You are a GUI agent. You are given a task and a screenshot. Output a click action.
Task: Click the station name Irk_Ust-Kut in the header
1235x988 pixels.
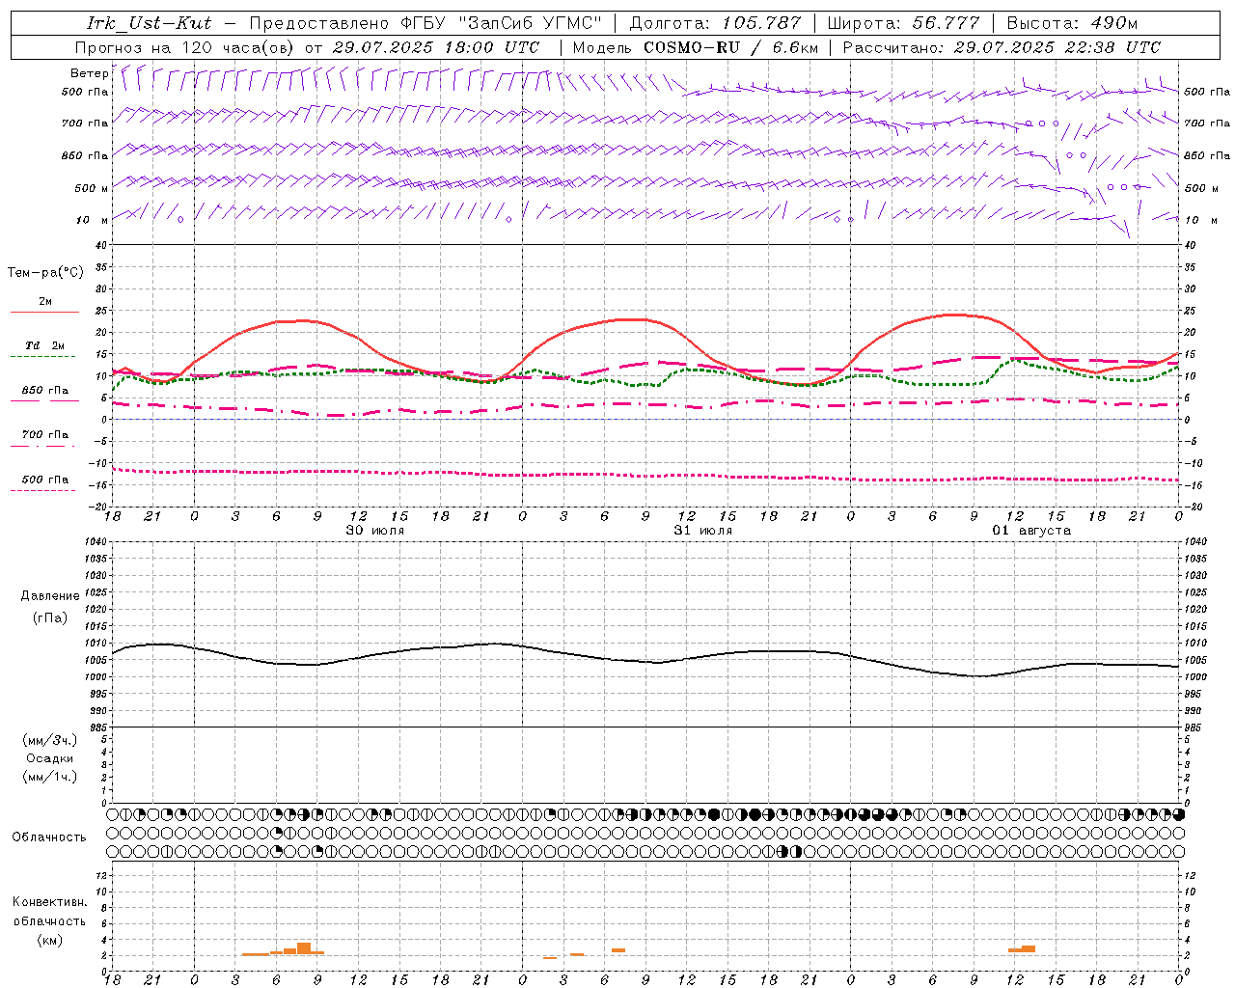(150, 23)
